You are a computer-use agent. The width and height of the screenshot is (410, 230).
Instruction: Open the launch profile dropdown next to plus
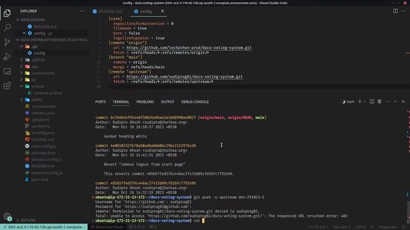(x=365, y=102)
